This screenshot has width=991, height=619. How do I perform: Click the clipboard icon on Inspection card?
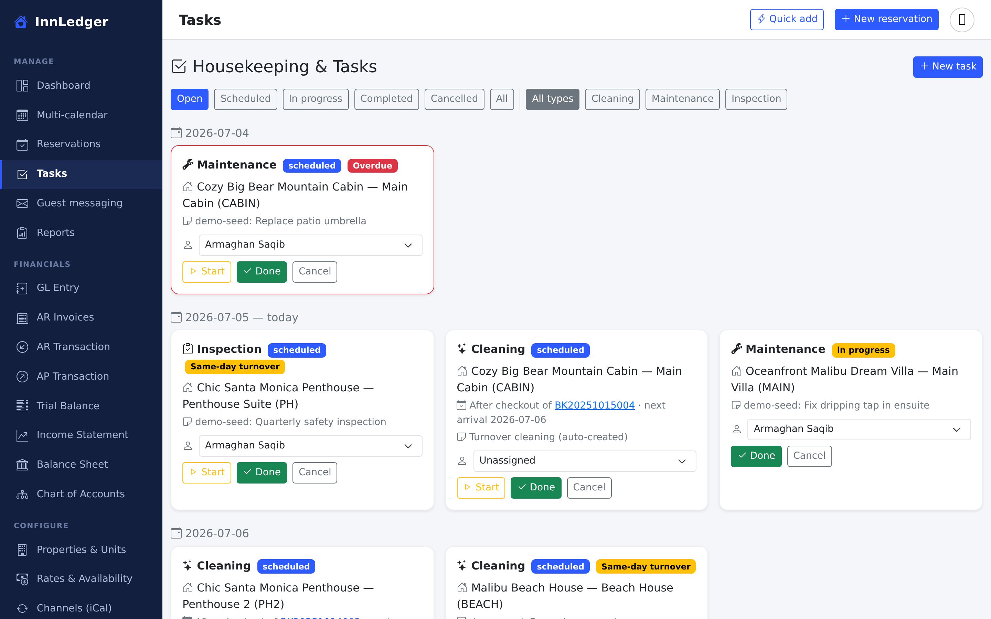(188, 349)
